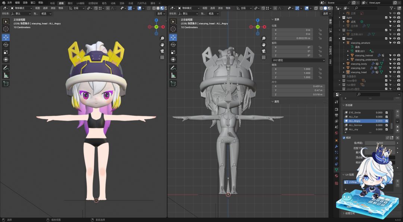Open the 窗口 (Window) menu
The image size is (403, 222).
point(33,3)
